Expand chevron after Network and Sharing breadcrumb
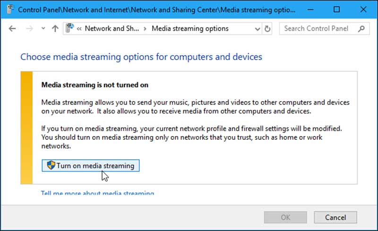 145,29
